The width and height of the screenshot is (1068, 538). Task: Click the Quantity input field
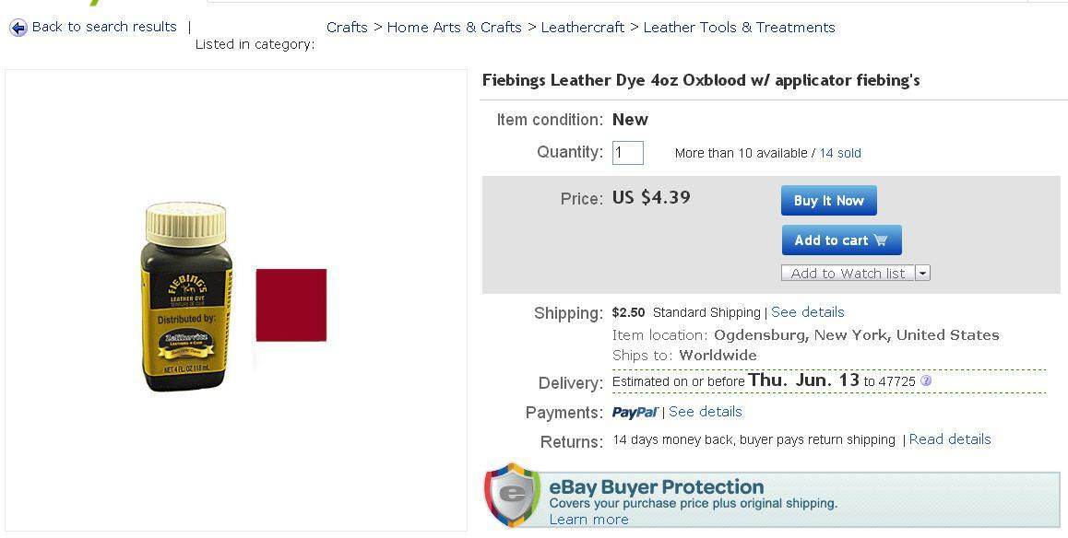point(628,153)
